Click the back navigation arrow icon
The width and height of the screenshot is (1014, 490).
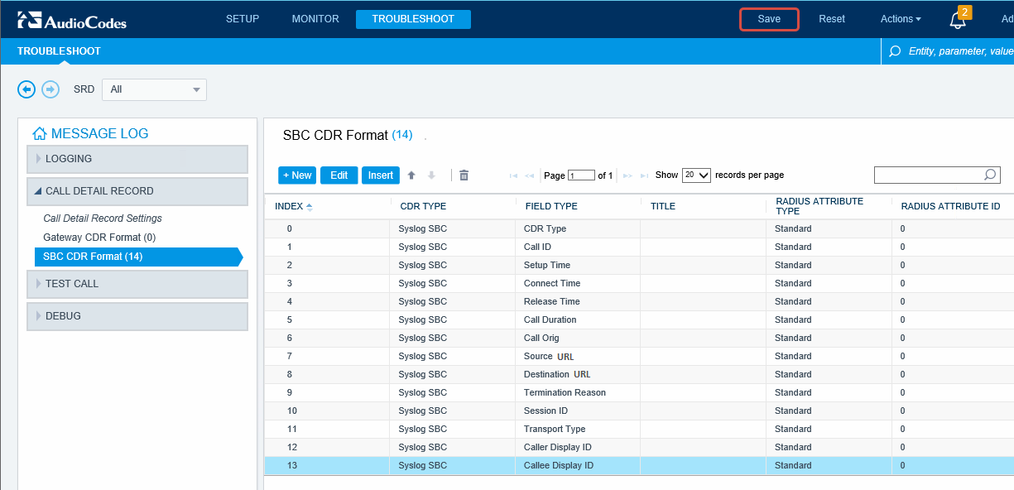pos(26,89)
